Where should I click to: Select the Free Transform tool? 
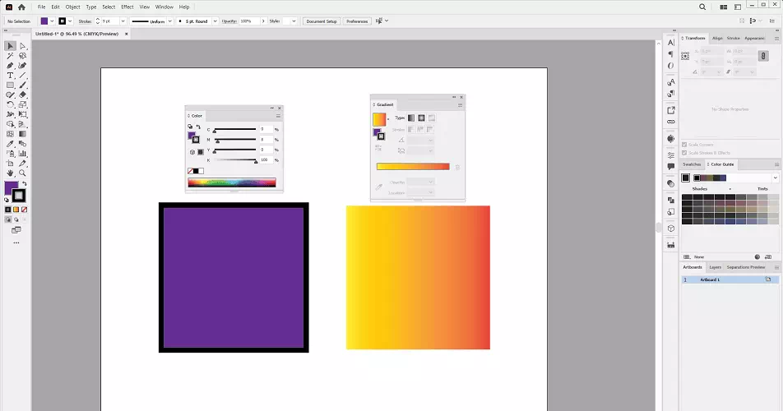point(22,114)
